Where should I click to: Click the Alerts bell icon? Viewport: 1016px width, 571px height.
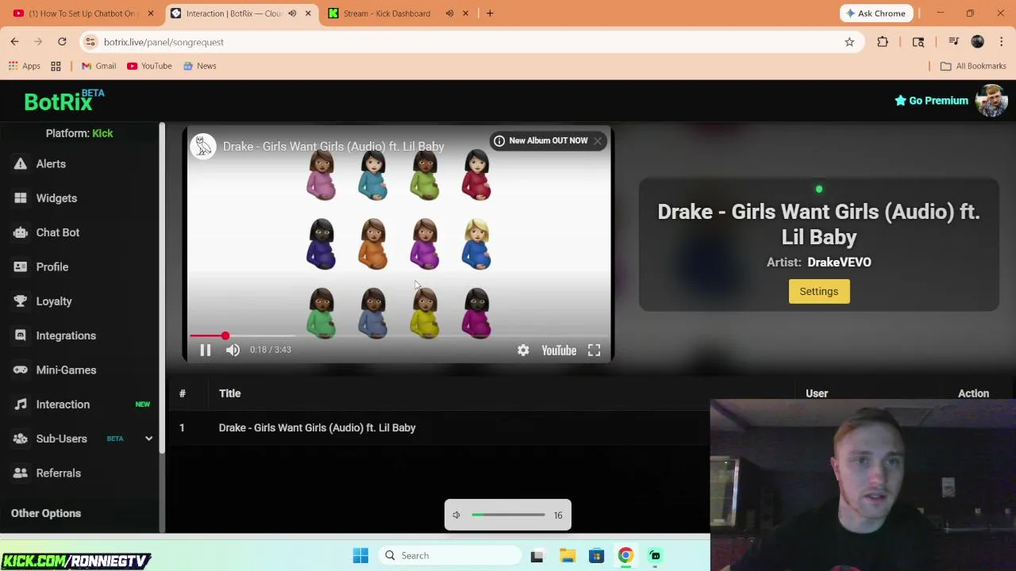(20, 163)
